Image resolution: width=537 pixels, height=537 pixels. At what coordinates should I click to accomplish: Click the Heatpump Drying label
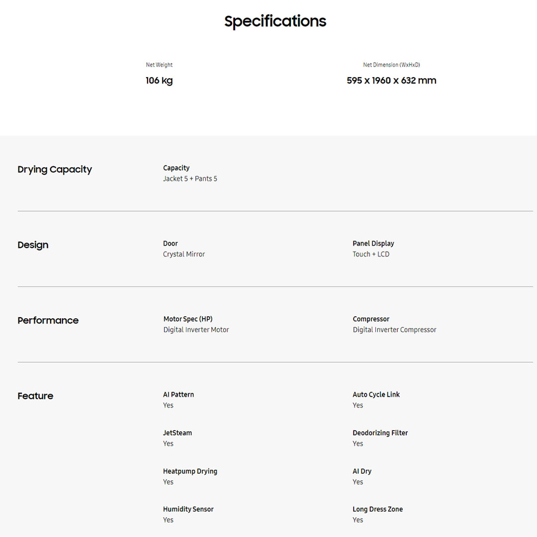[190, 471]
